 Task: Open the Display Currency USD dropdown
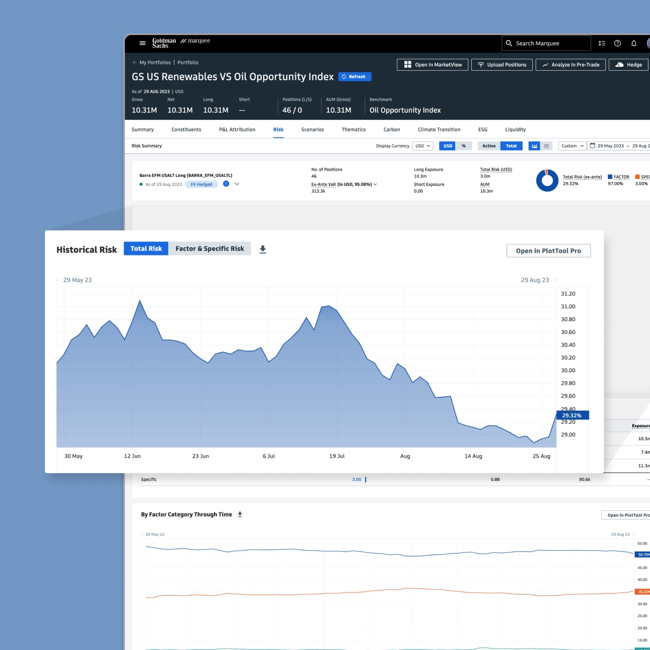click(422, 146)
